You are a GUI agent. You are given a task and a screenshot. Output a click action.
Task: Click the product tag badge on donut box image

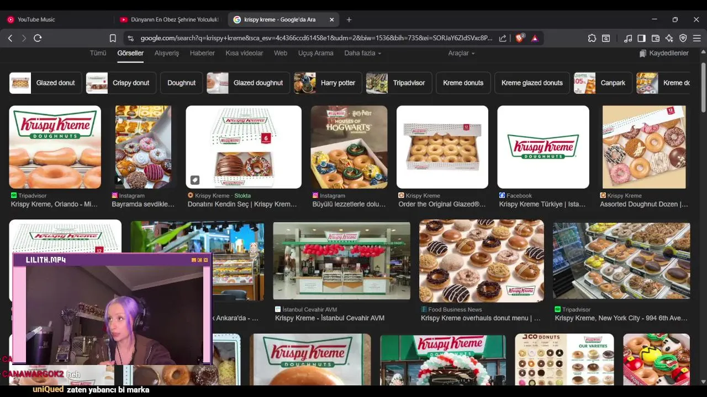point(195,180)
